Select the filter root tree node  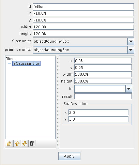tap(10, 59)
